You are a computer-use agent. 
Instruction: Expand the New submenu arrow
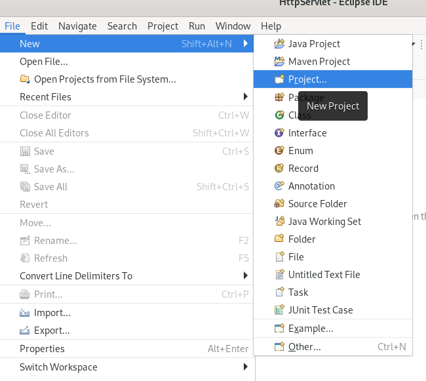point(246,43)
